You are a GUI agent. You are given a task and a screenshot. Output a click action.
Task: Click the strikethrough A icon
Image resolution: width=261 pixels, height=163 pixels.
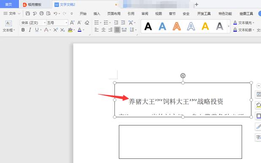coord(46,30)
